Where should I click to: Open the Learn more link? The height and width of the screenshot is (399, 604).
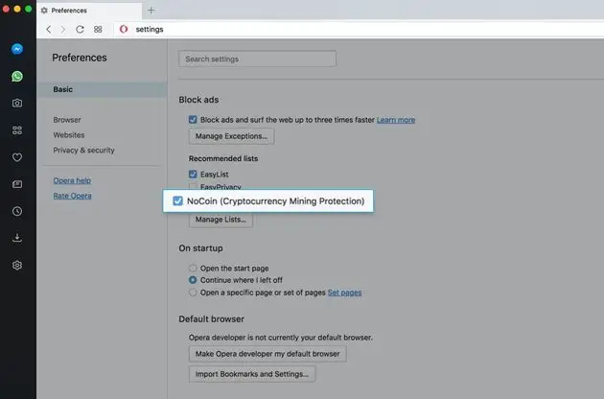(396, 120)
